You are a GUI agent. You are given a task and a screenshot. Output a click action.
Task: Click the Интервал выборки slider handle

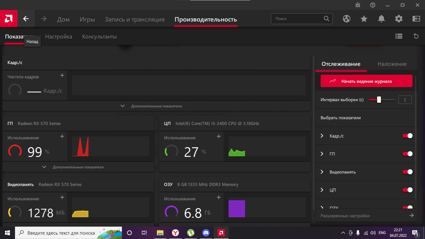[379, 99]
